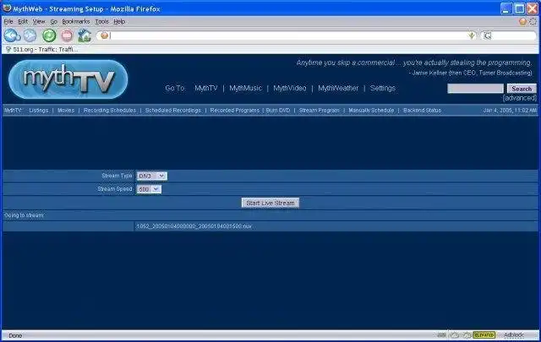
Task: Go to the Home page icon
Action: coord(85,35)
